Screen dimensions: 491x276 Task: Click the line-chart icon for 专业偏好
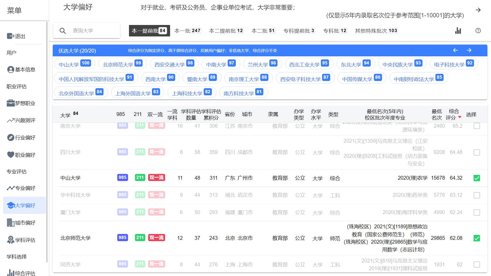11,188
